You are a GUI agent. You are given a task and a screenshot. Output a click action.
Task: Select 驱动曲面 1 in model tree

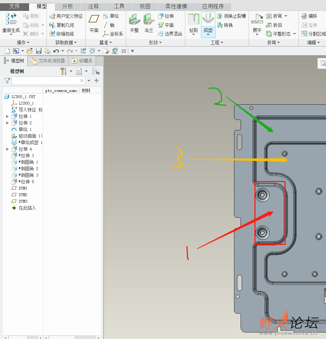pyautogui.click(x=27, y=136)
